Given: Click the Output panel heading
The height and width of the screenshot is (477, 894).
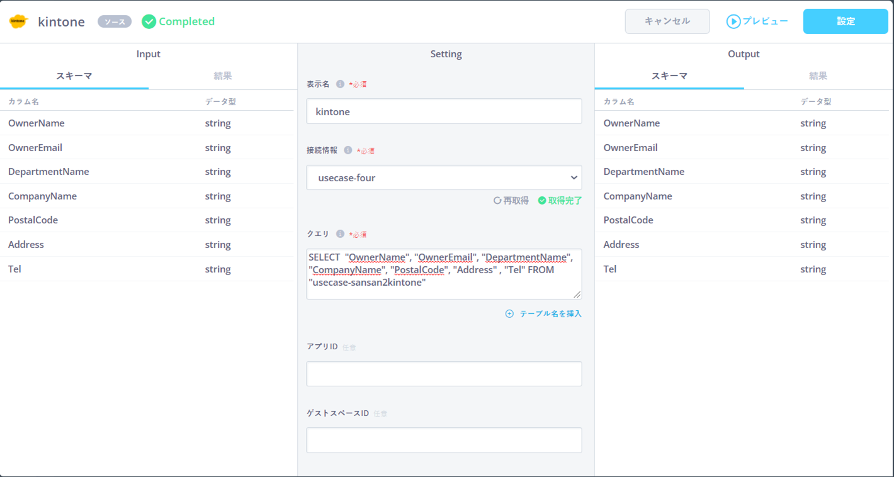Looking at the screenshot, I should coord(744,54).
